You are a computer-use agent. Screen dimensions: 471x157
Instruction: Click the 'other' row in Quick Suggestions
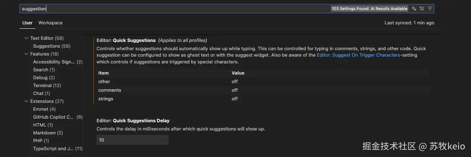(104, 81)
